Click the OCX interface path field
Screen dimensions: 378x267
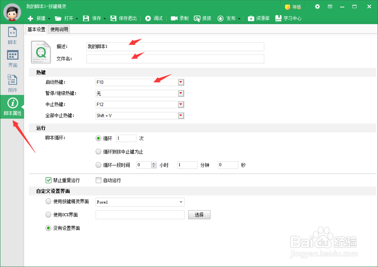pyautogui.click(x=140, y=215)
